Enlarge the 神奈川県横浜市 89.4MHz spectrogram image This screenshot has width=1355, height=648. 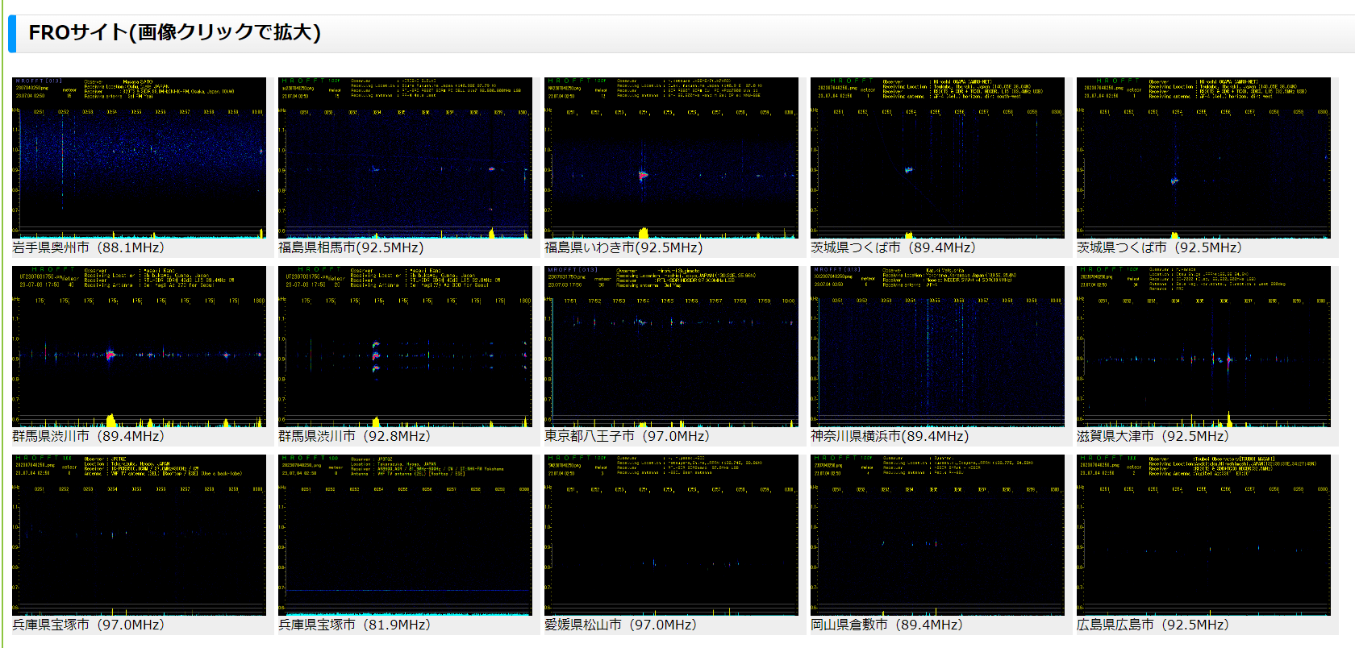tap(937, 347)
